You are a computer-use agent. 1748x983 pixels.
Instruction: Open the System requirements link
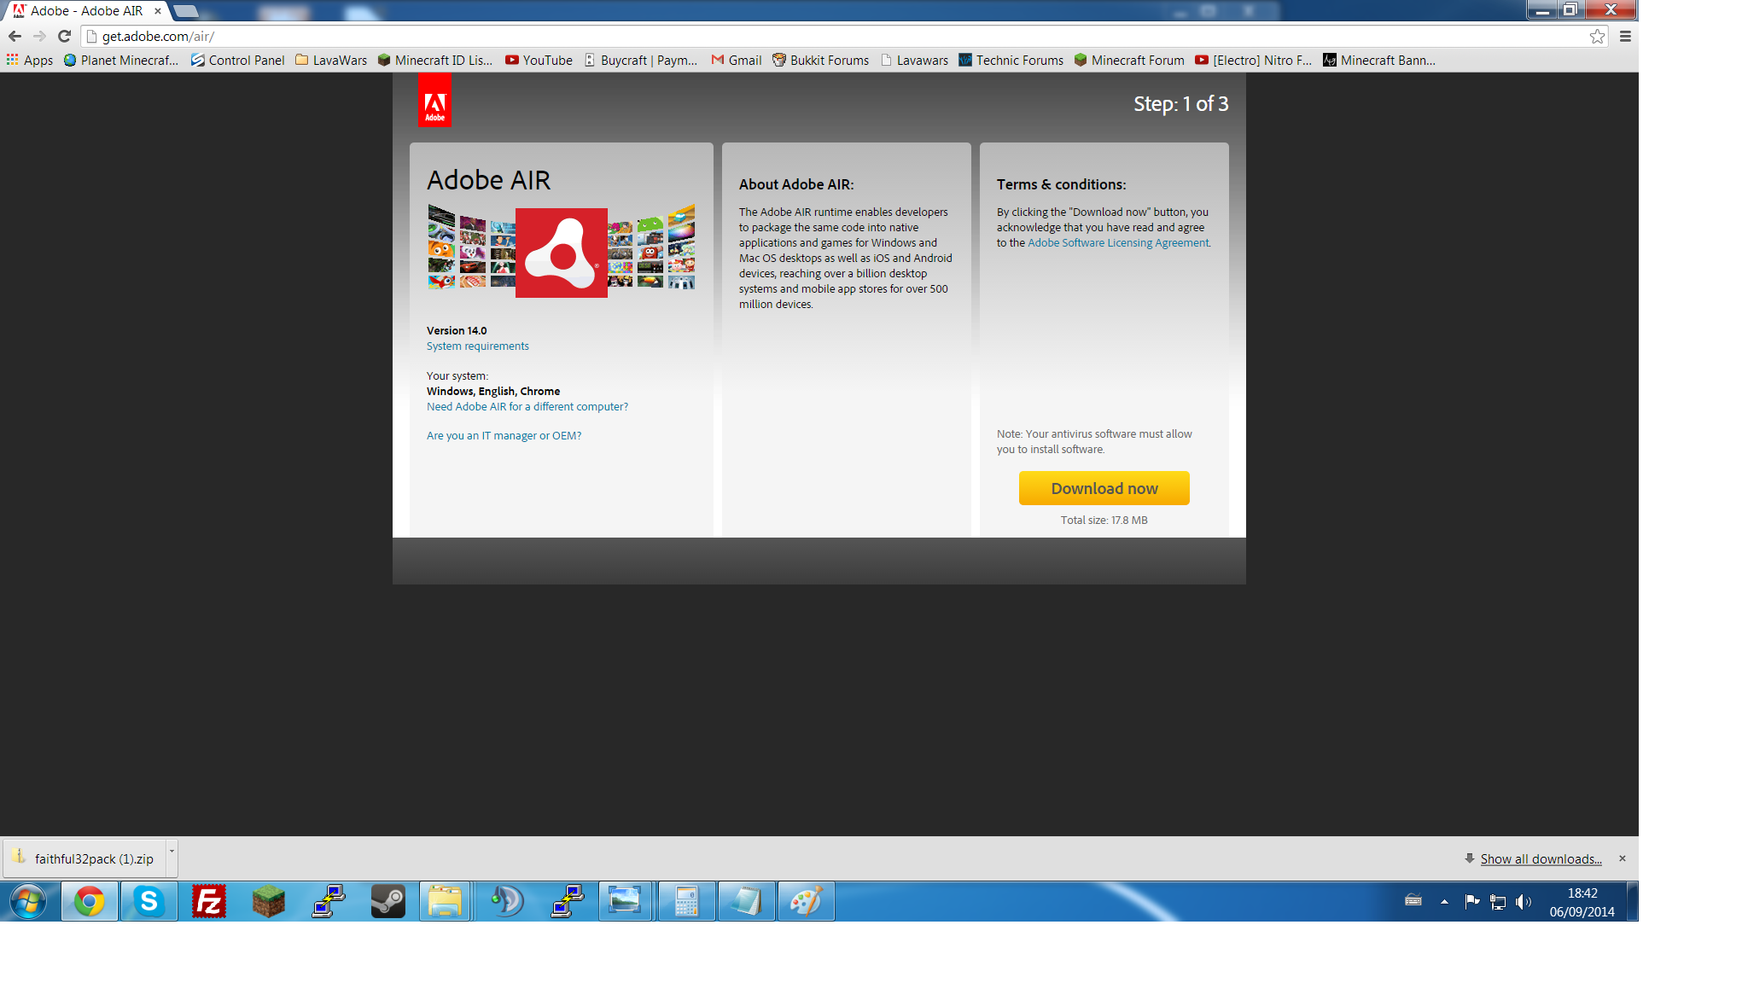tap(478, 346)
